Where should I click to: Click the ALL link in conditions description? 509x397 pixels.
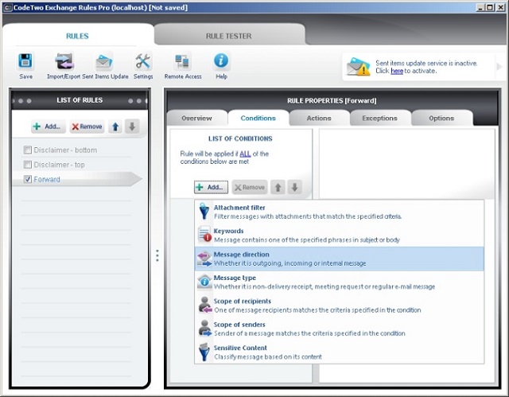click(x=245, y=154)
